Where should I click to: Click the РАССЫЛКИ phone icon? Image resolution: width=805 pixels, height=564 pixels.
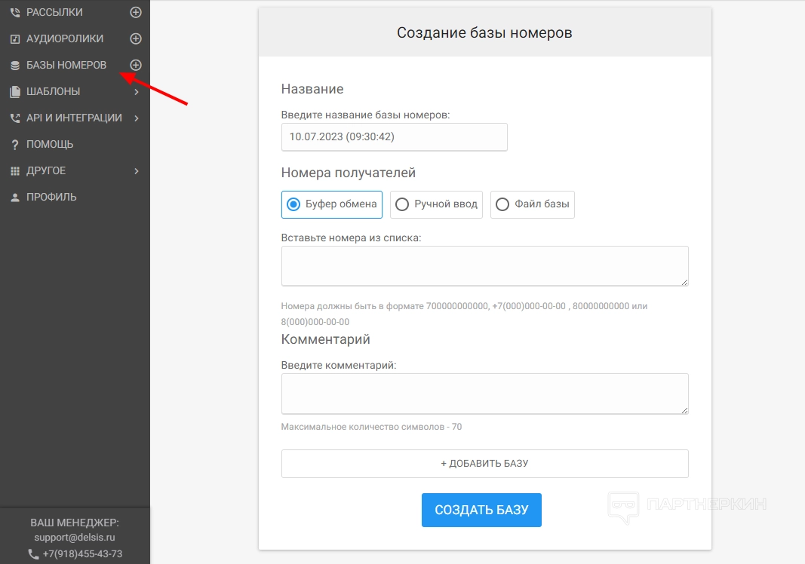pos(14,13)
